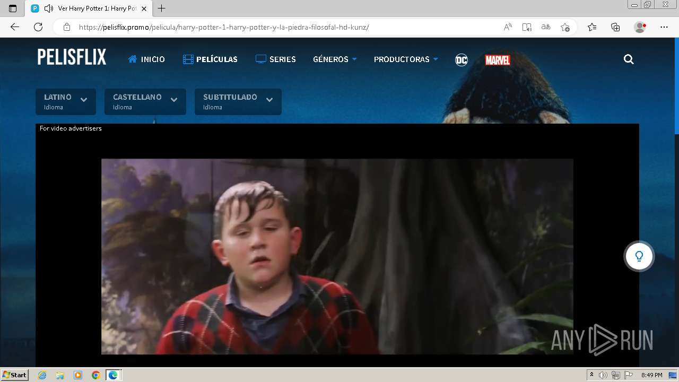Launch Chrome from taskbar
Image resolution: width=679 pixels, height=382 pixels.
click(x=95, y=375)
